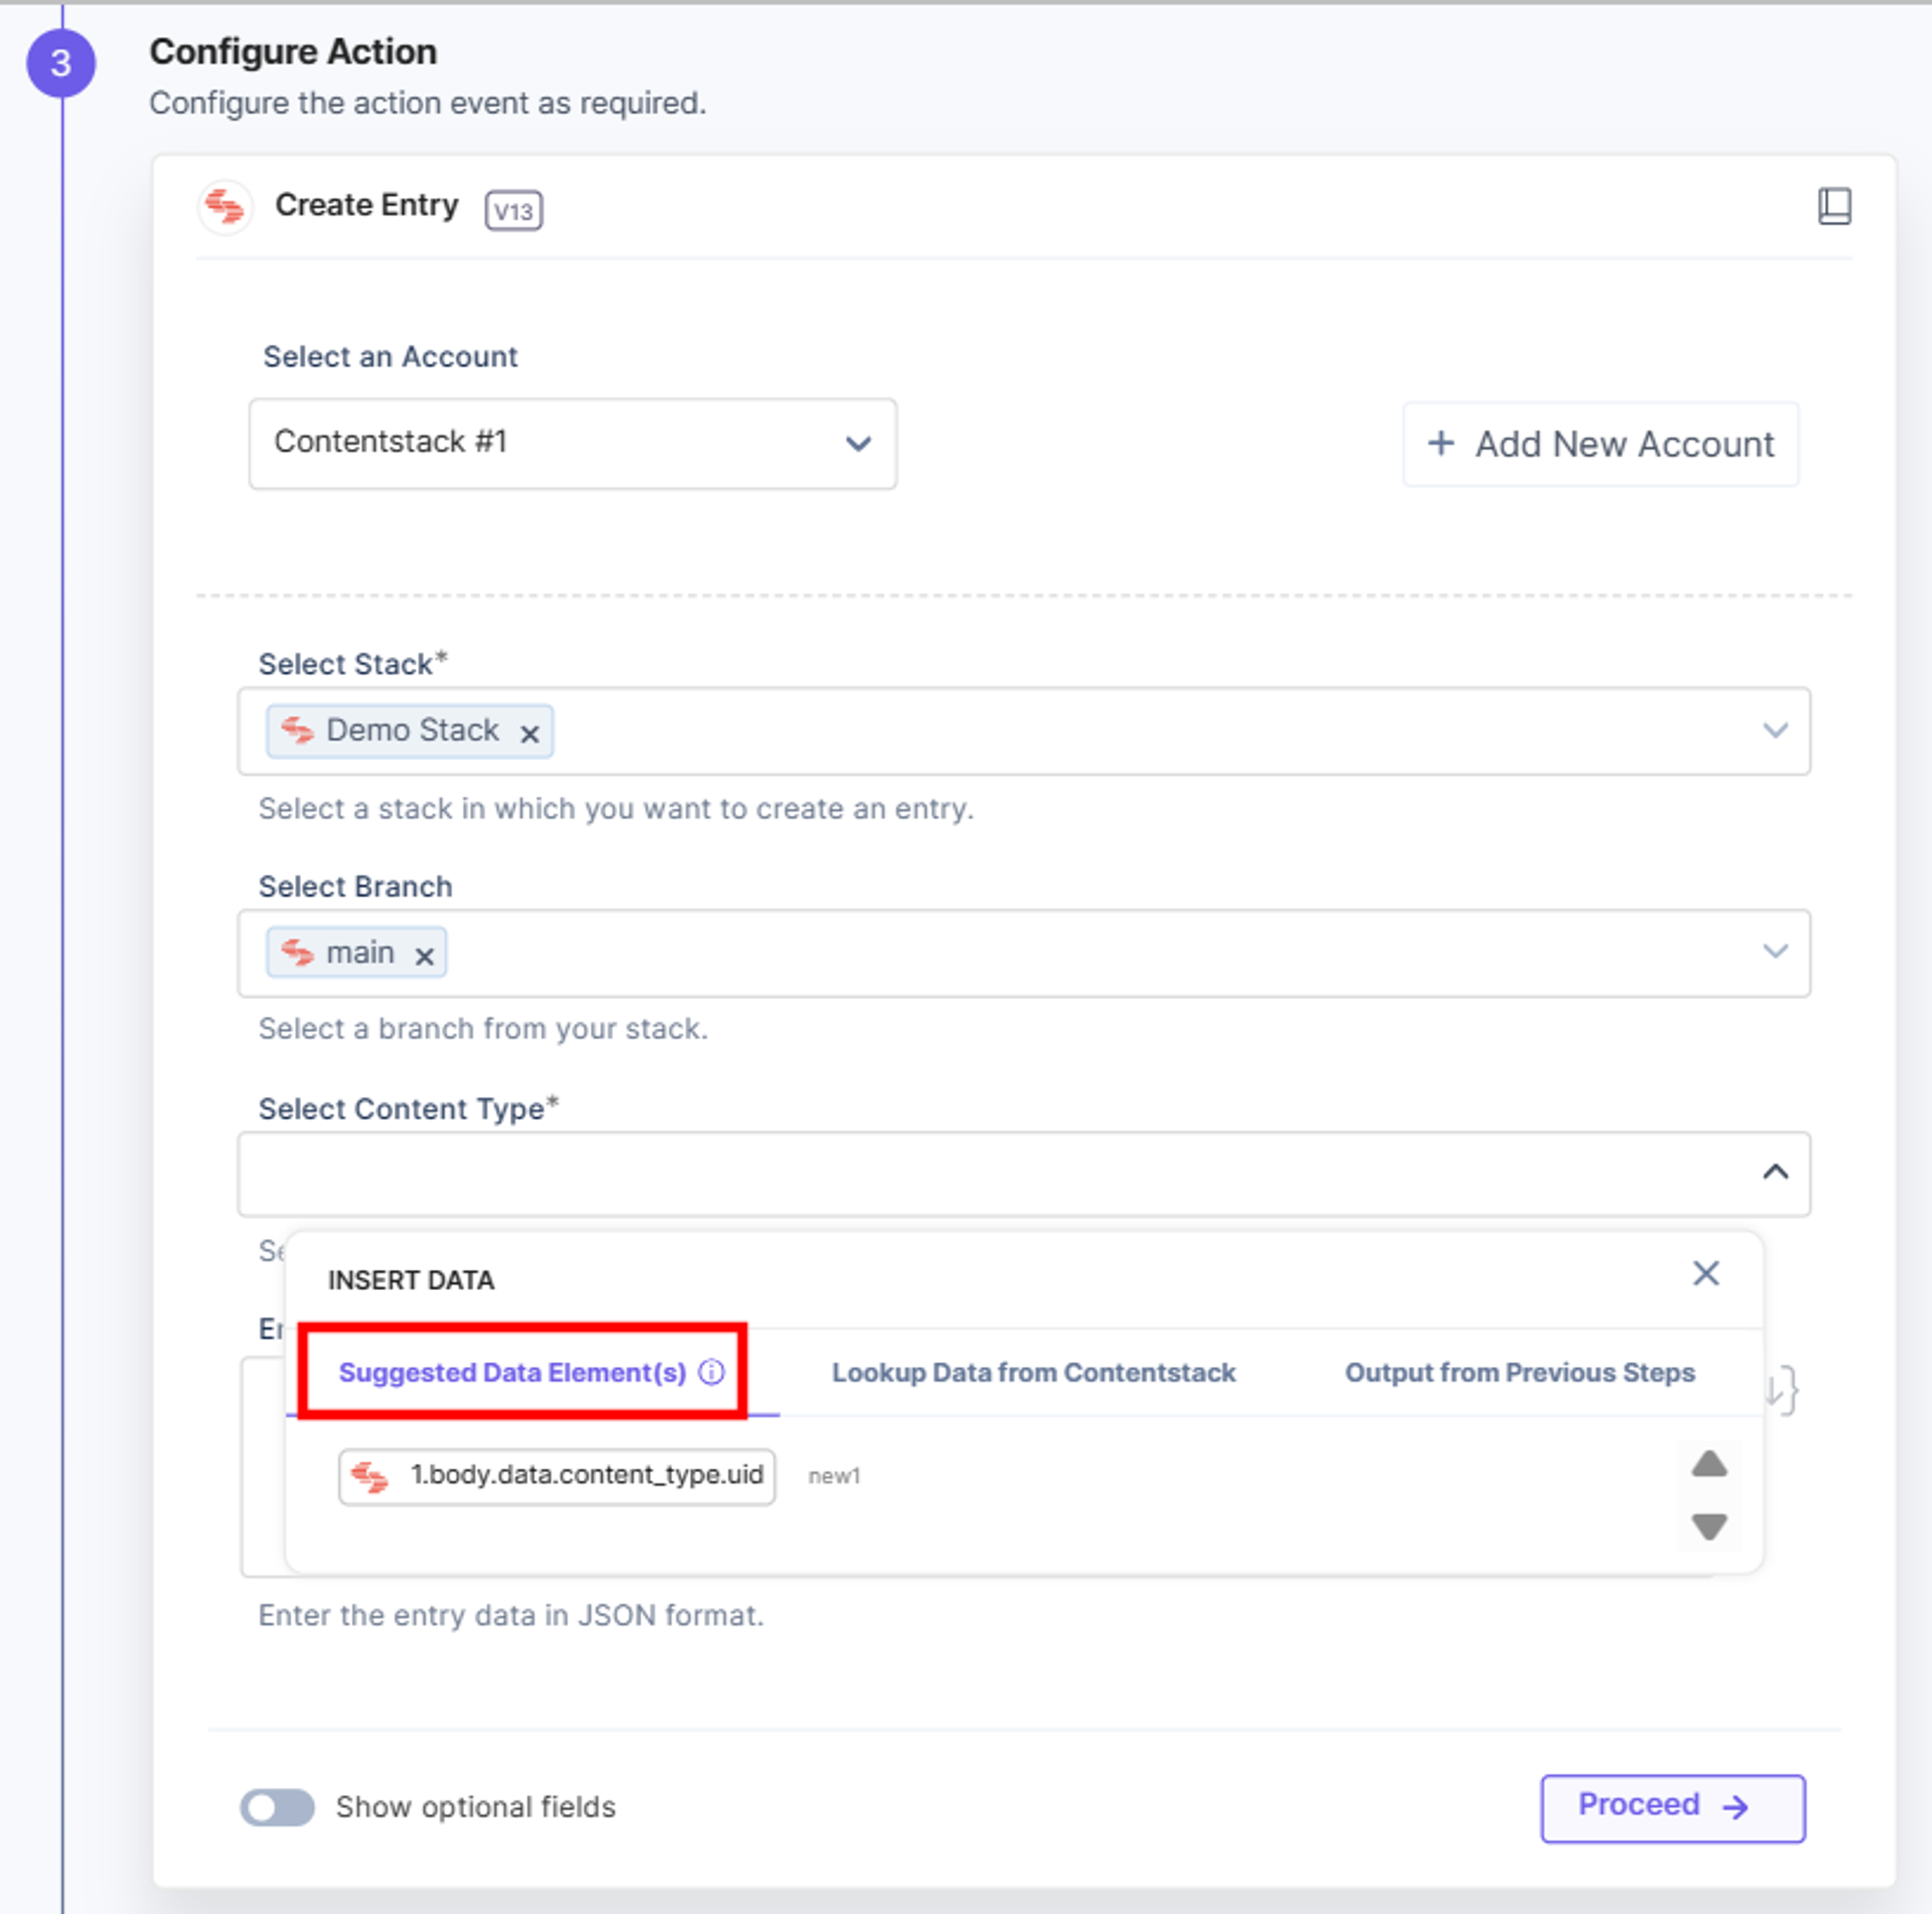Click the Contentstack logo beside Create Entry
This screenshot has height=1914, width=1932.
(225, 207)
